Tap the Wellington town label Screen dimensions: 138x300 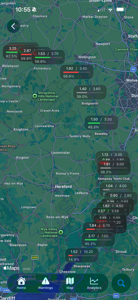click(x=87, y=57)
